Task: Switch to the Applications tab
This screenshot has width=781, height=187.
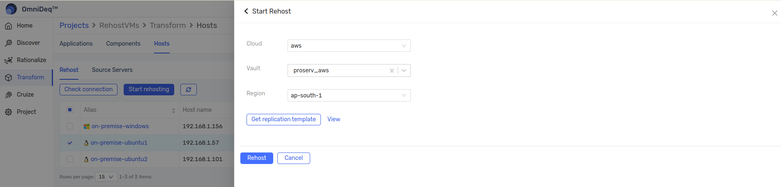Action: tap(76, 44)
